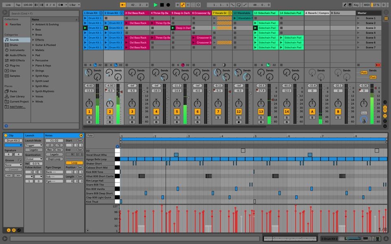Image resolution: width=391 pixels, height=244 pixels.
Task: Click the Arrangement Record button
Action: pyautogui.click(x=168, y=5)
